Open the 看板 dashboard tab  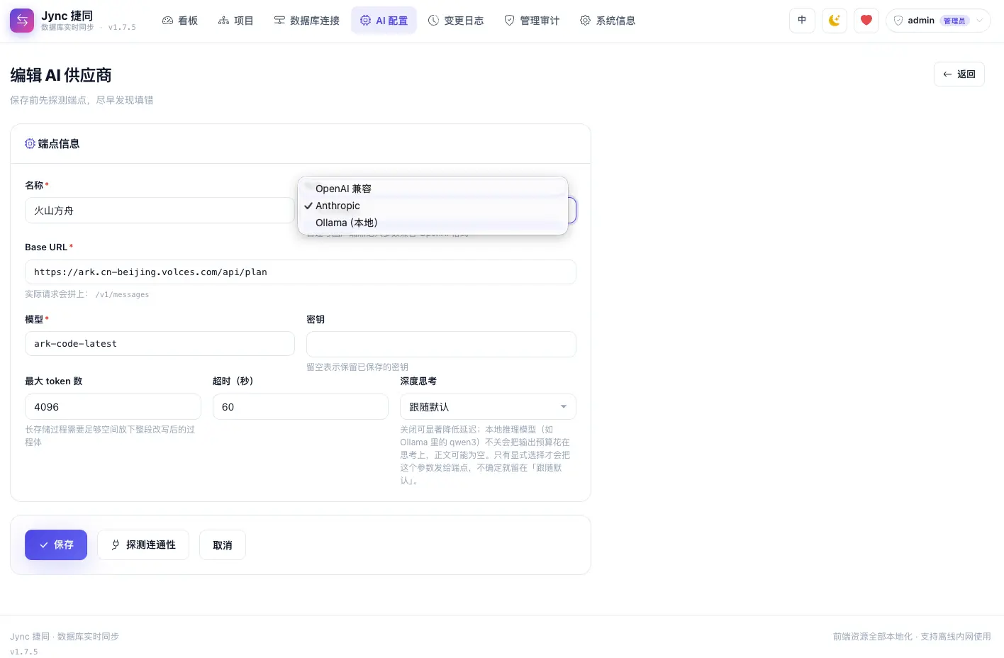[180, 21]
